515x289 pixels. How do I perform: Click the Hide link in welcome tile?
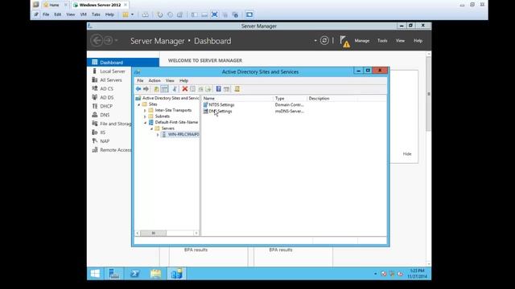tap(407, 153)
